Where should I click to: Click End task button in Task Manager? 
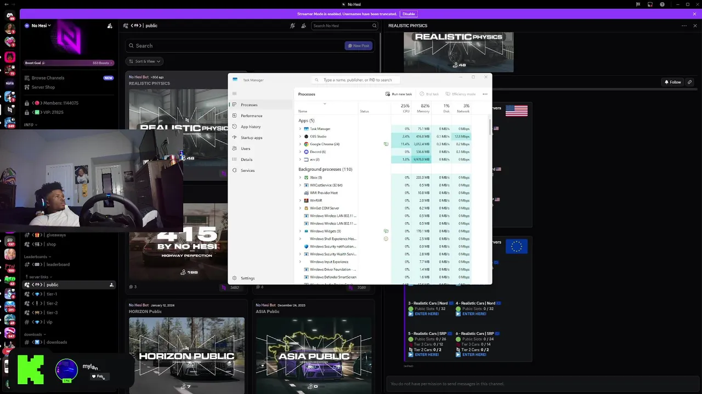[429, 94]
